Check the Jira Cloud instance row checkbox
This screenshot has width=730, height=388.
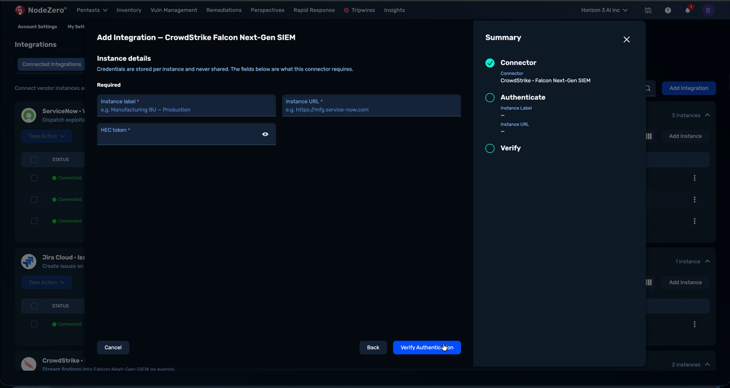(34, 324)
